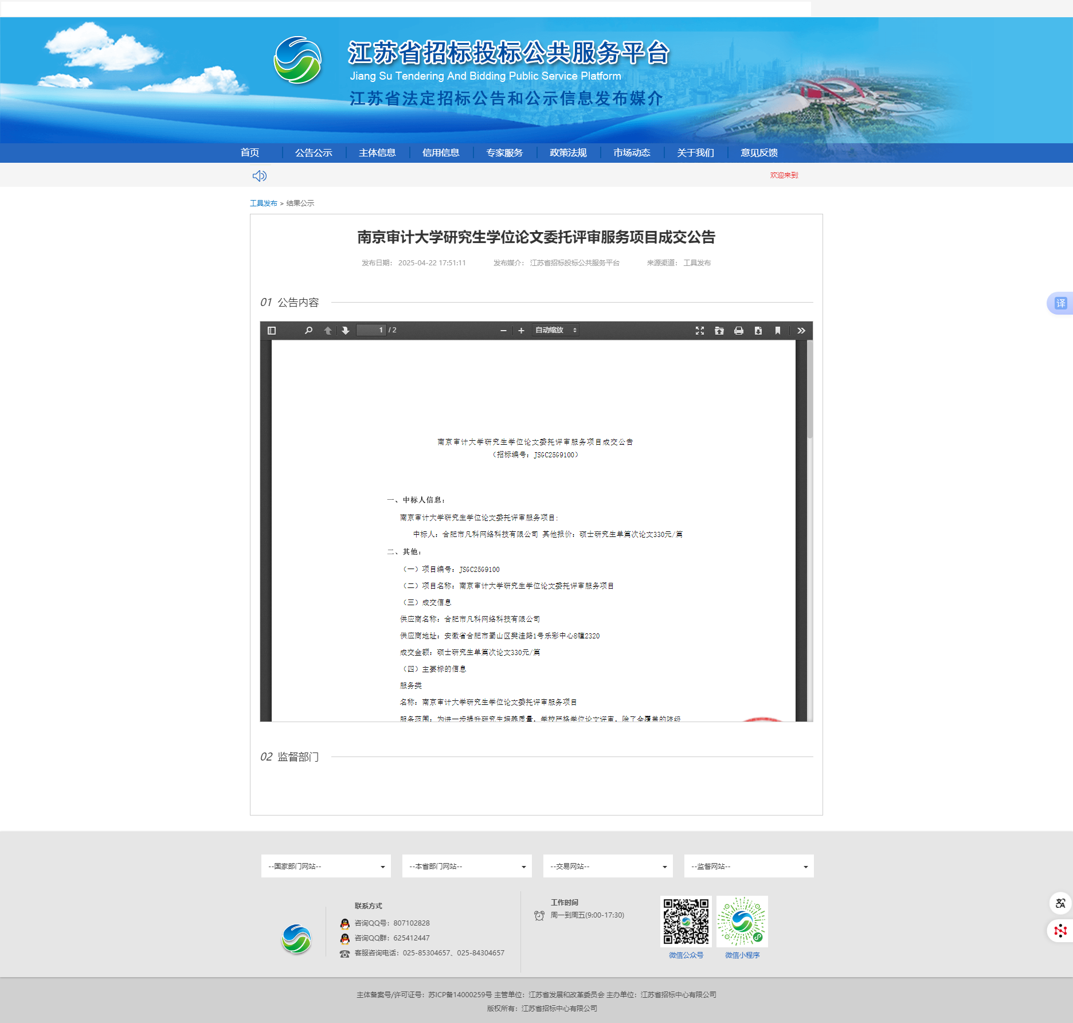1073x1023 pixels.
Task: Click the 欢迎来到 scrolling notice text
Action: 784,175
